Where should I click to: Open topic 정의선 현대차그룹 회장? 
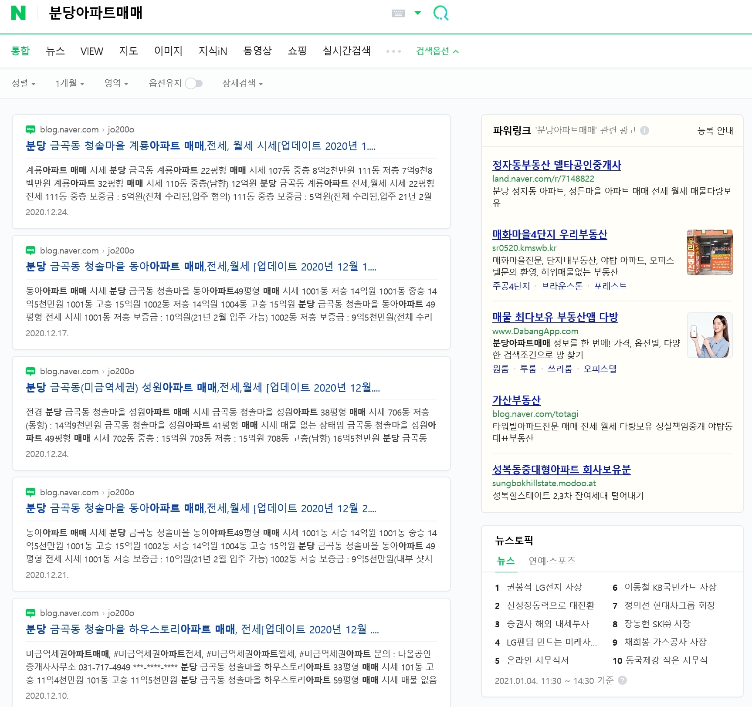pos(669,606)
